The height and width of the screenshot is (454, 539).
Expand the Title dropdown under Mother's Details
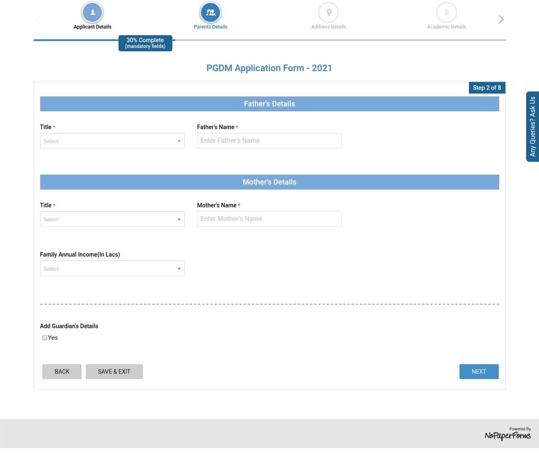[x=112, y=219]
